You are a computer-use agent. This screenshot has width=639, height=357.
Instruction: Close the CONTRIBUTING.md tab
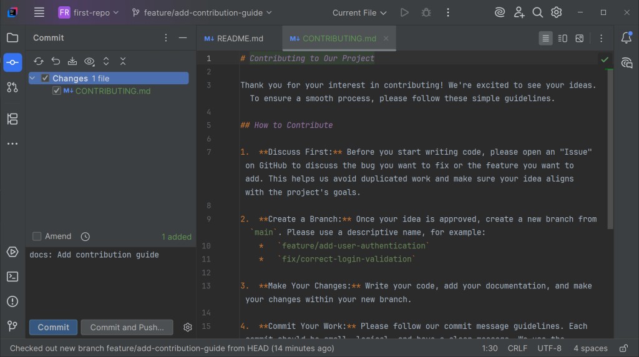386,38
